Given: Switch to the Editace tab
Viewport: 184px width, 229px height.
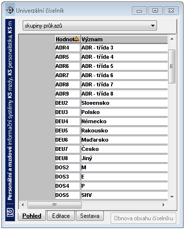Looking at the screenshot, I should pyautogui.click(x=61, y=215).
